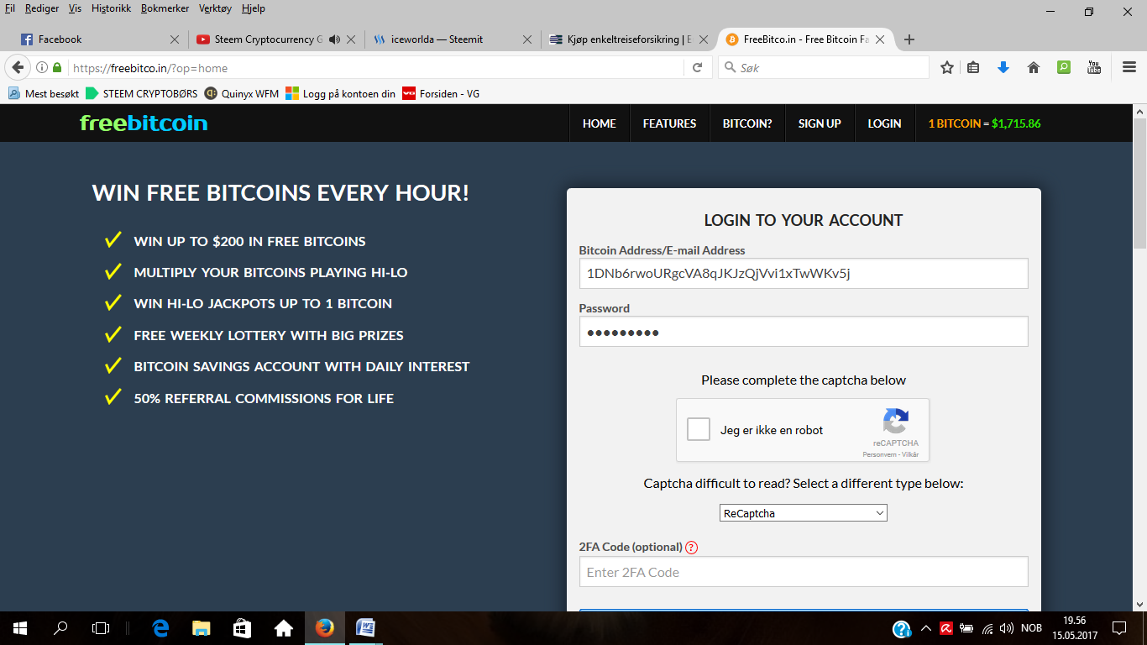Click the Password input field
This screenshot has height=645, width=1147.
pos(804,331)
